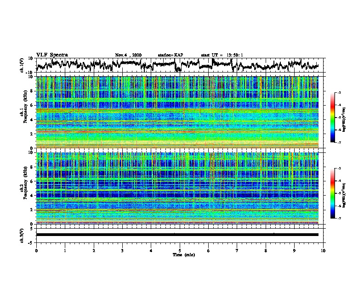Click the ch.1 spectrogram "8" kHz tick label
364x281 pixels.
pos(32,91)
